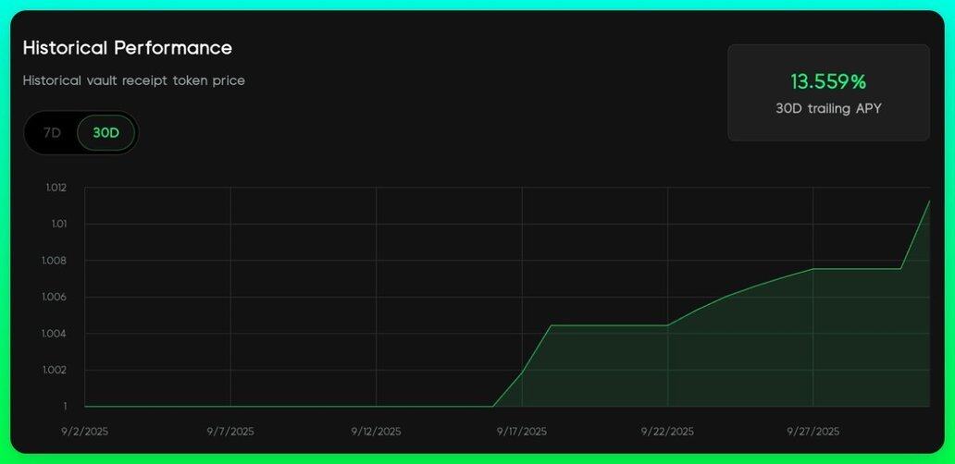The height and width of the screenshot is (464, 955).
Task: Click the 1.002 y-axis label
Action: 56,370
